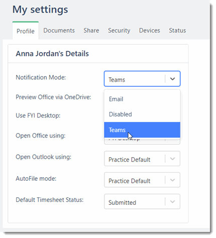The image size is (216, 238).
Task: Click the Notification Mode Teams field
Action: pyautogui.click(x=142, y=79)
